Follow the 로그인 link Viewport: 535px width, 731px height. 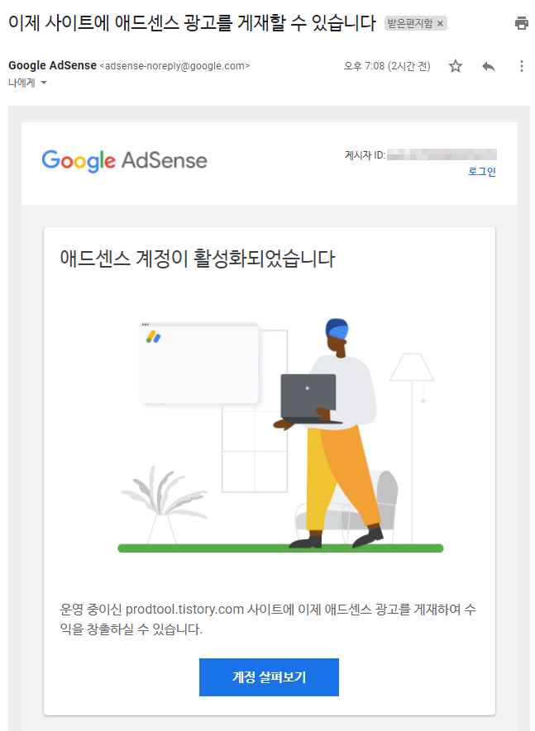coord(482,172)
